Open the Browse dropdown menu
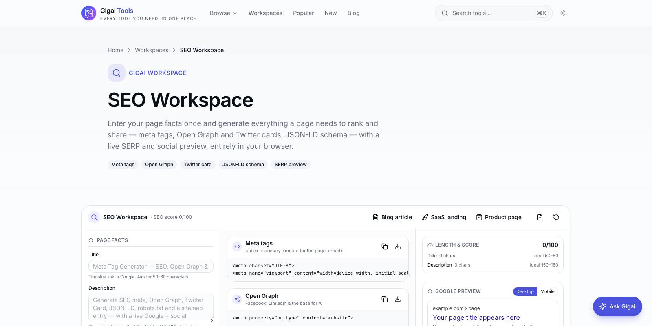This screenshot has width=652, height=326. (223, 13)
